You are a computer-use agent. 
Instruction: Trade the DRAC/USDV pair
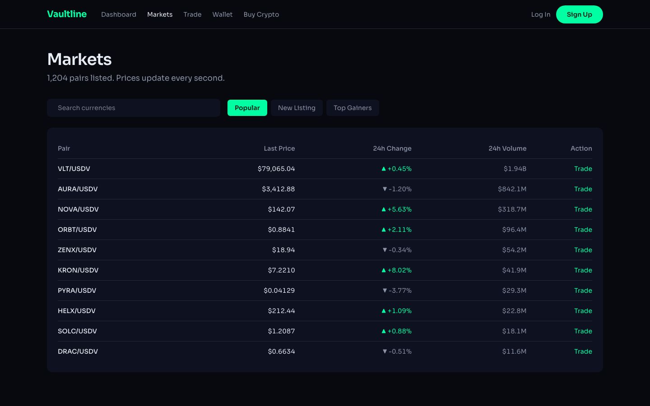pos(583,351)
